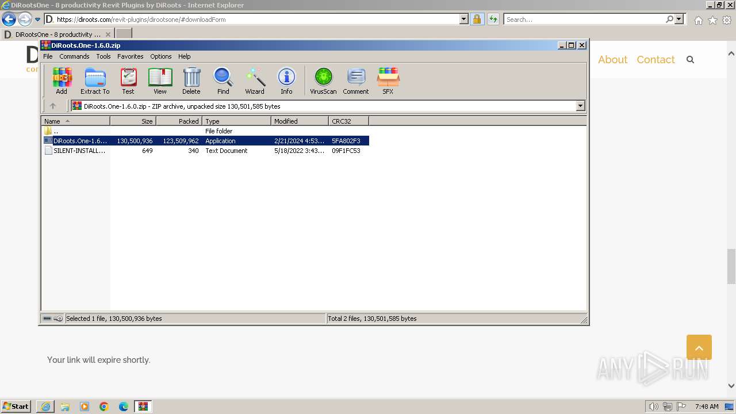Screen dimensions: 736x414
Task: Click the volume icon in system tray
Action: (653, 407)
